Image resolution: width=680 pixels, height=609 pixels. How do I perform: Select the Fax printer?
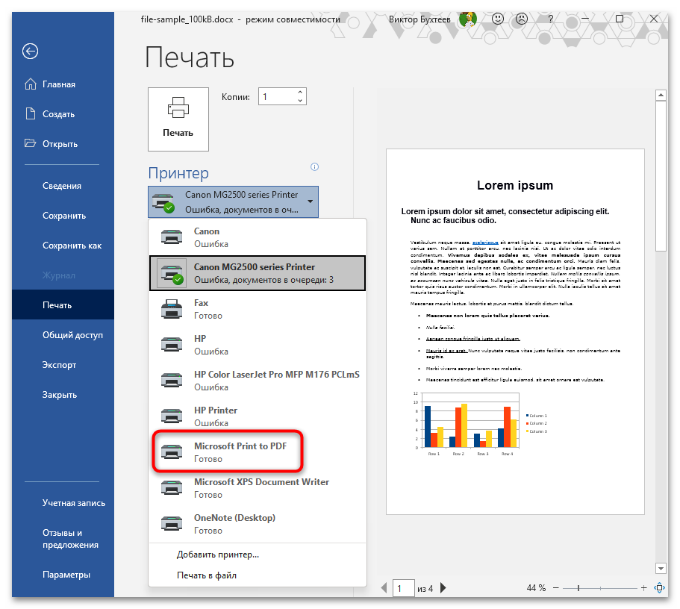click(258, 309)
